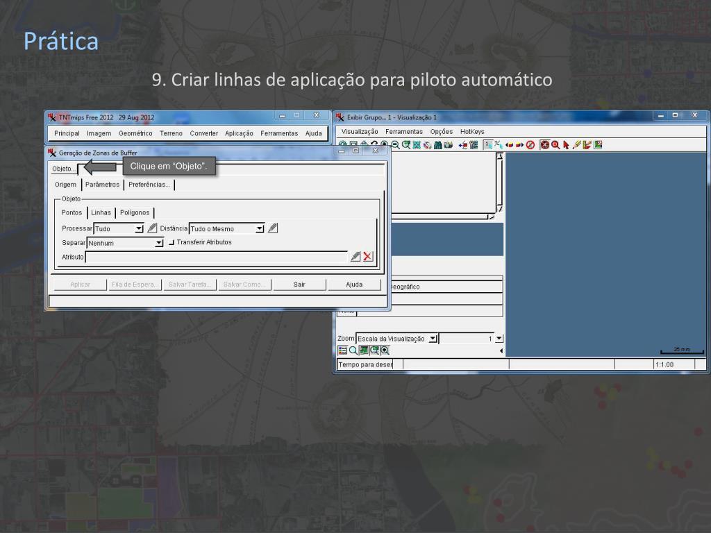Enable the Transferir Atributos checkbox
Image resolution: width=711 pixels, height=533 pixels.
(x=172, y=242)
